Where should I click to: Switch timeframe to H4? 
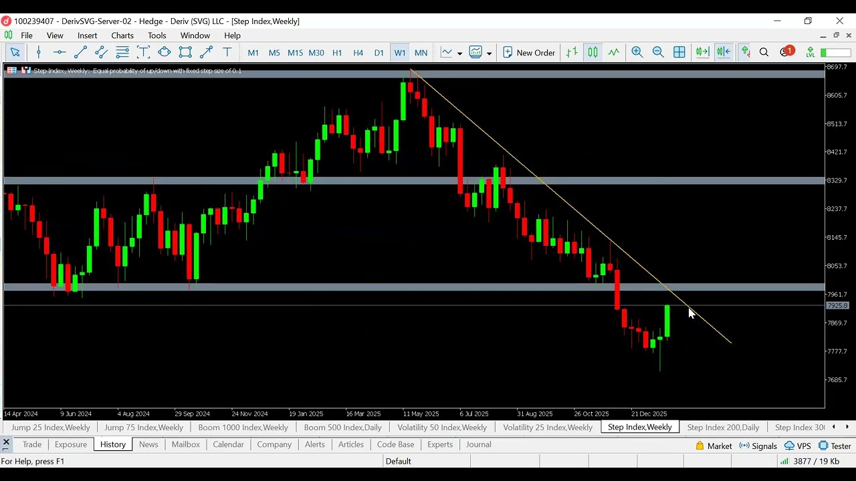point(358,53)
